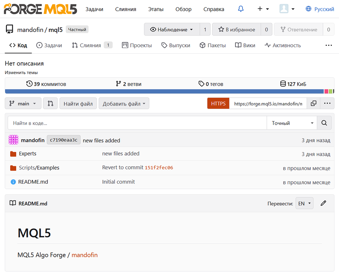Click the green language bar segment
Image resolution: width=339 pixels, height=276 pixels.
click(x=330, y=91)
